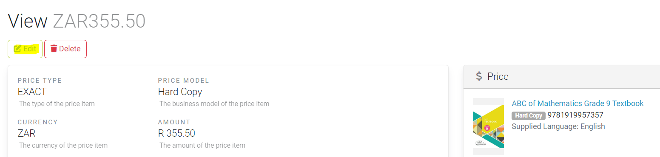This screenshot has width=660, height=157.
Task: Click the AMOUNT field label
Action: (x=174, y=122)
